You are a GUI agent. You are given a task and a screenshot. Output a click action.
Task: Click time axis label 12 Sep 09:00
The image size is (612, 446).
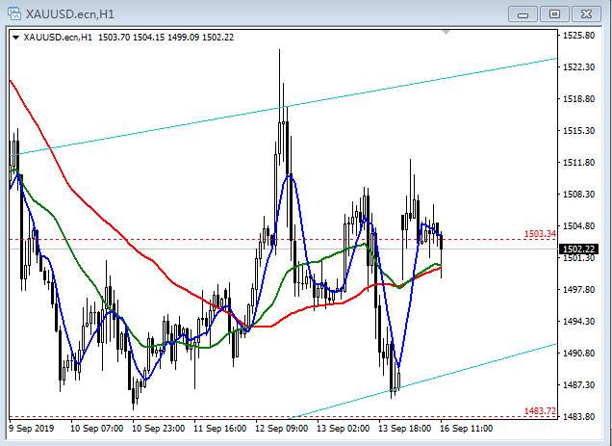[281, 429]
